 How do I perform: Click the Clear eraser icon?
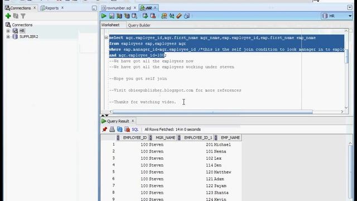coord(179,16)
